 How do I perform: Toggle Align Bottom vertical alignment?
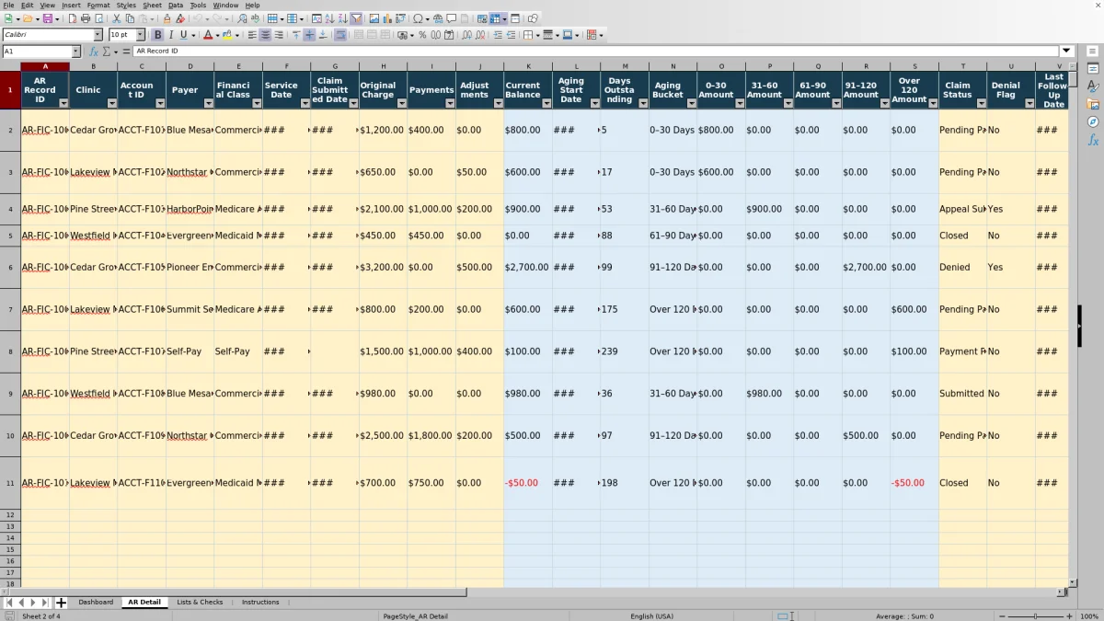[x=322, y=35]
